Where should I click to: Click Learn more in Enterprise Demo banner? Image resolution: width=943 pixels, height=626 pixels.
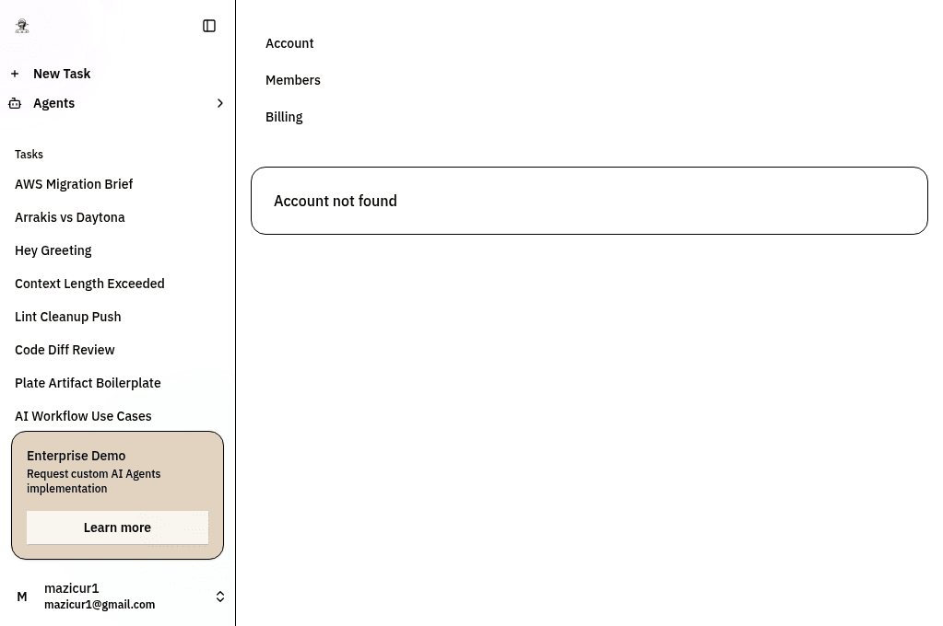[117, 527]
